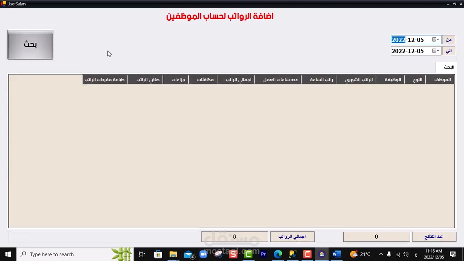This screenshot has width=464, height=261.
Task: Click the بحث search button
Action: tap(30, 45)
